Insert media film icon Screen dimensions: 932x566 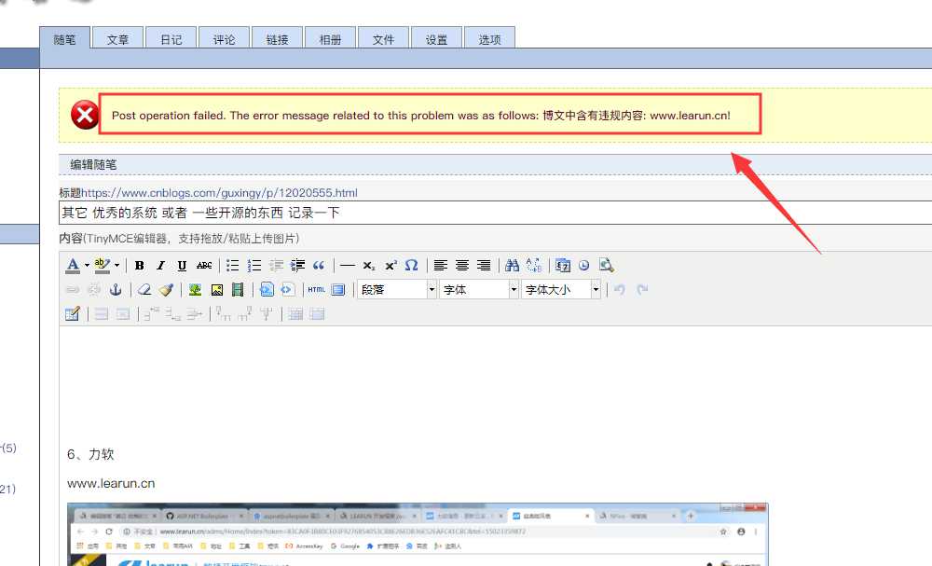(x=238, y=290)
